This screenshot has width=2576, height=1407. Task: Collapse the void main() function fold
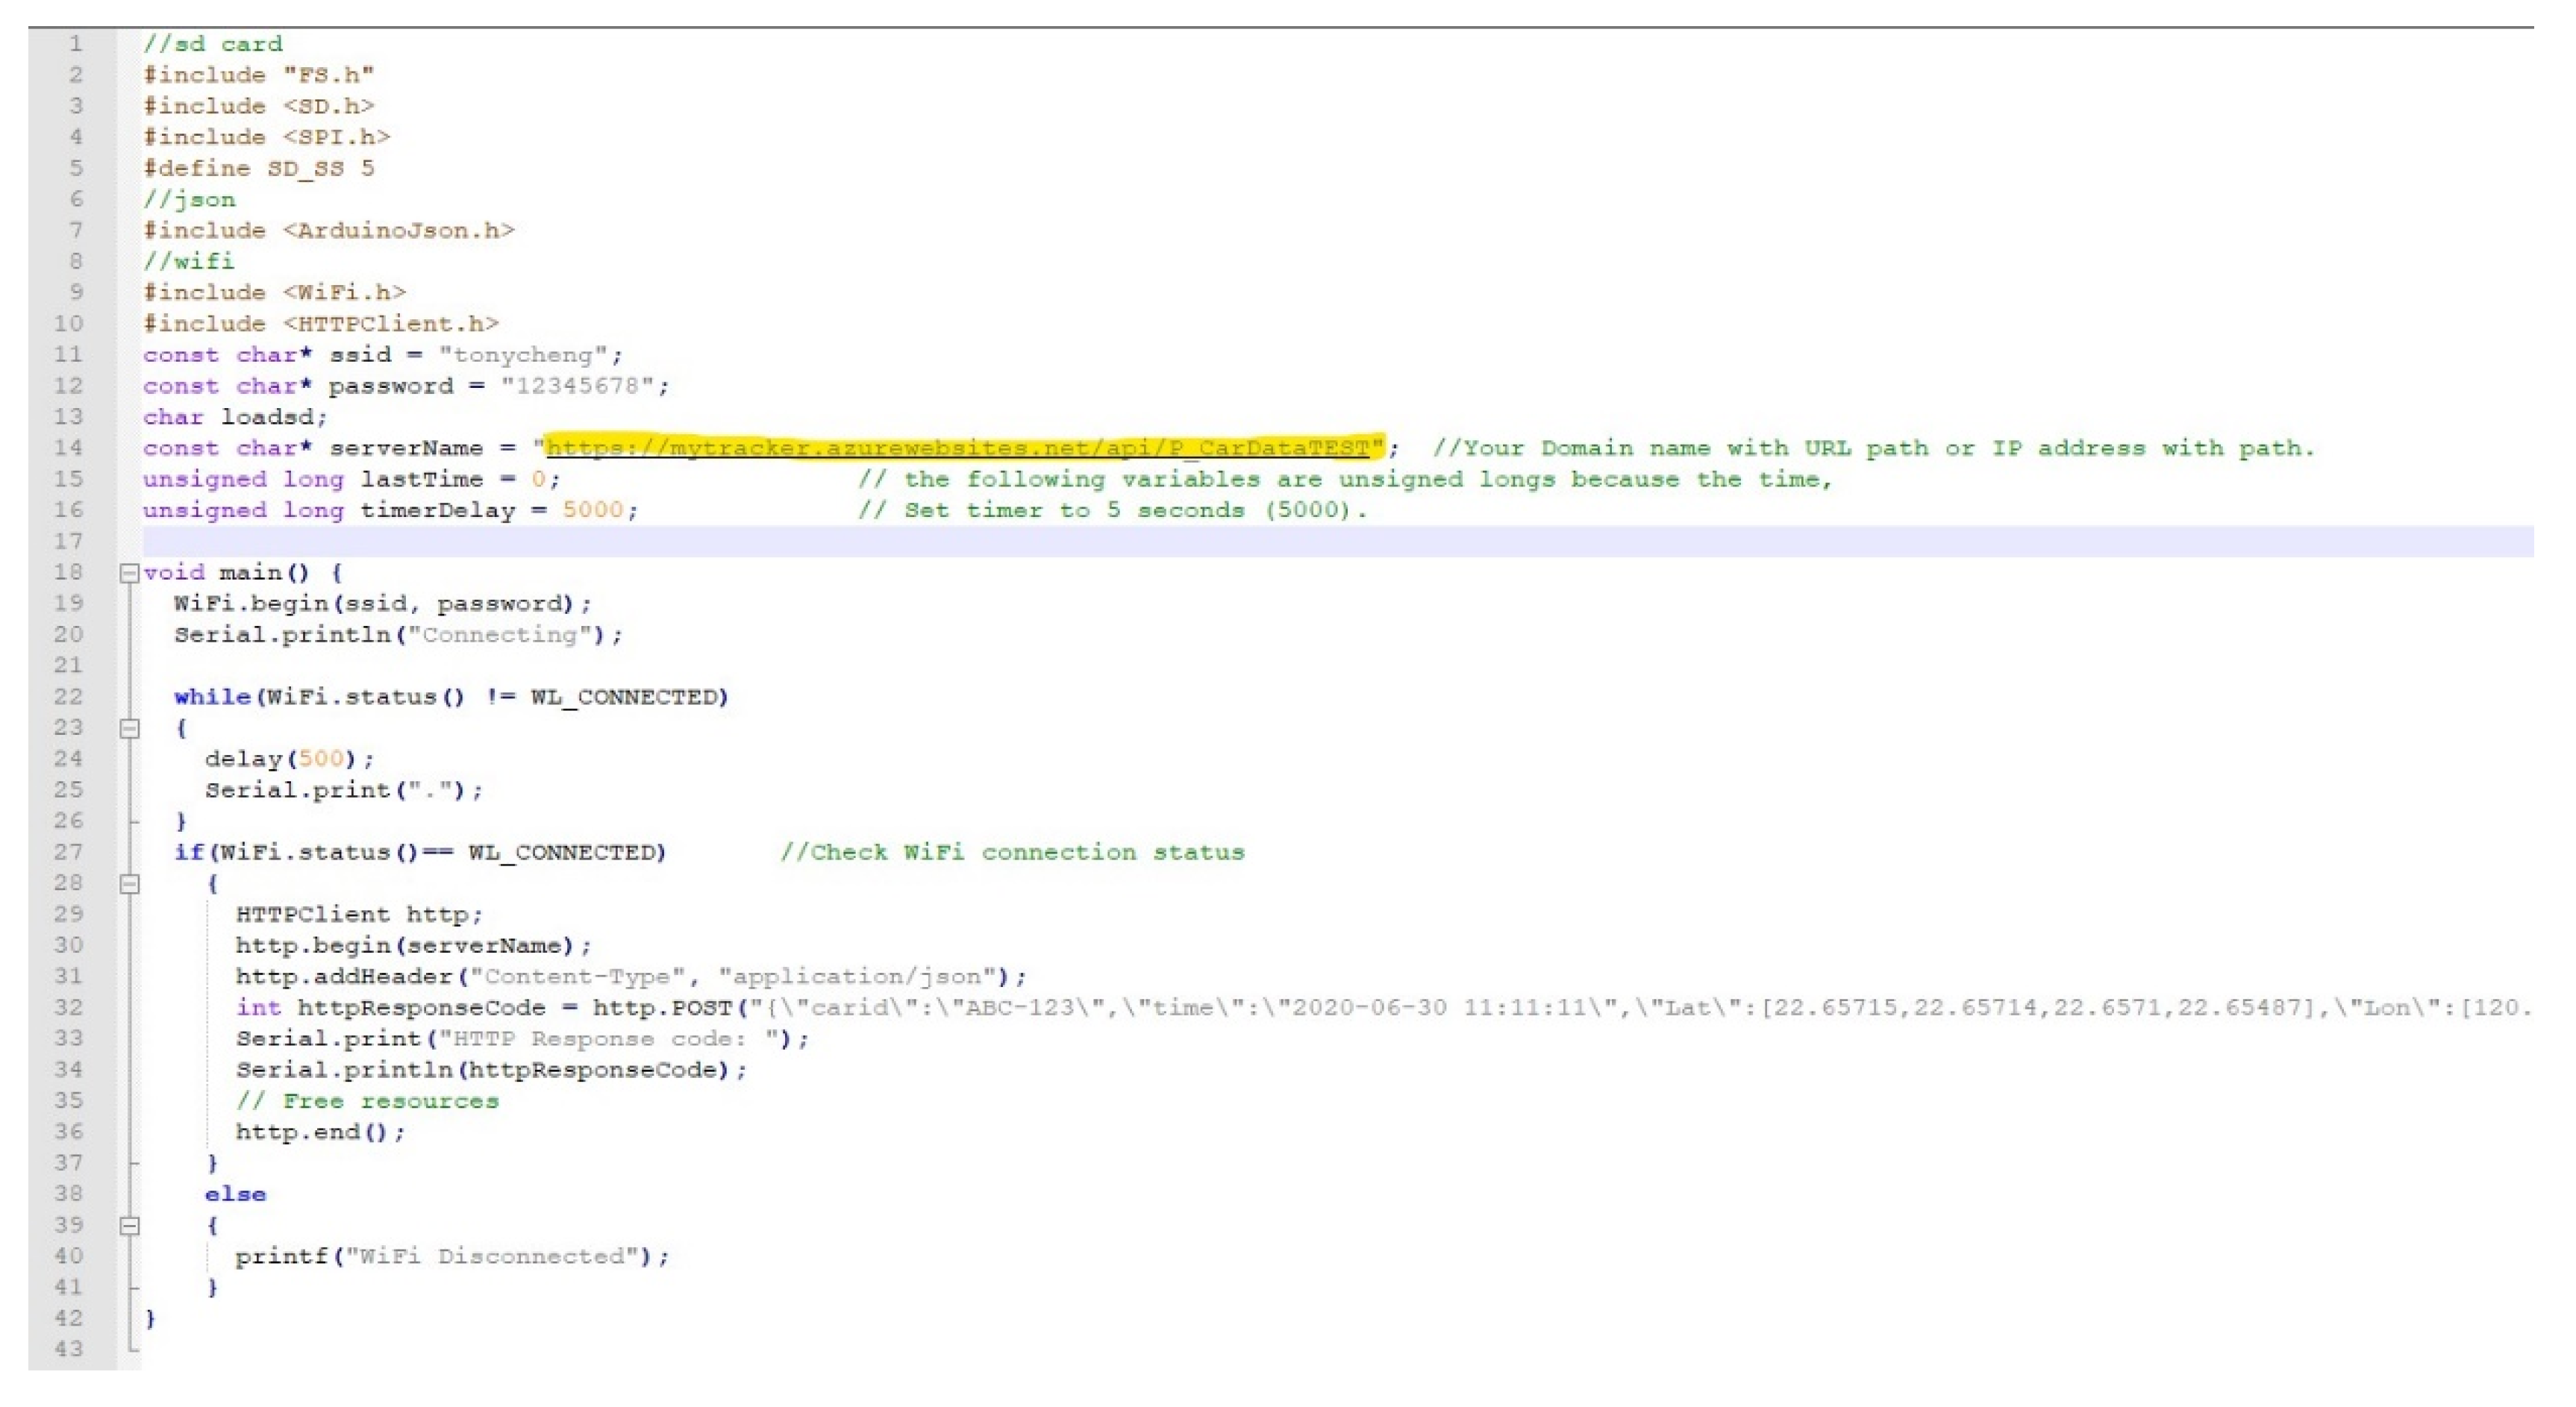[x=129, y=573]
